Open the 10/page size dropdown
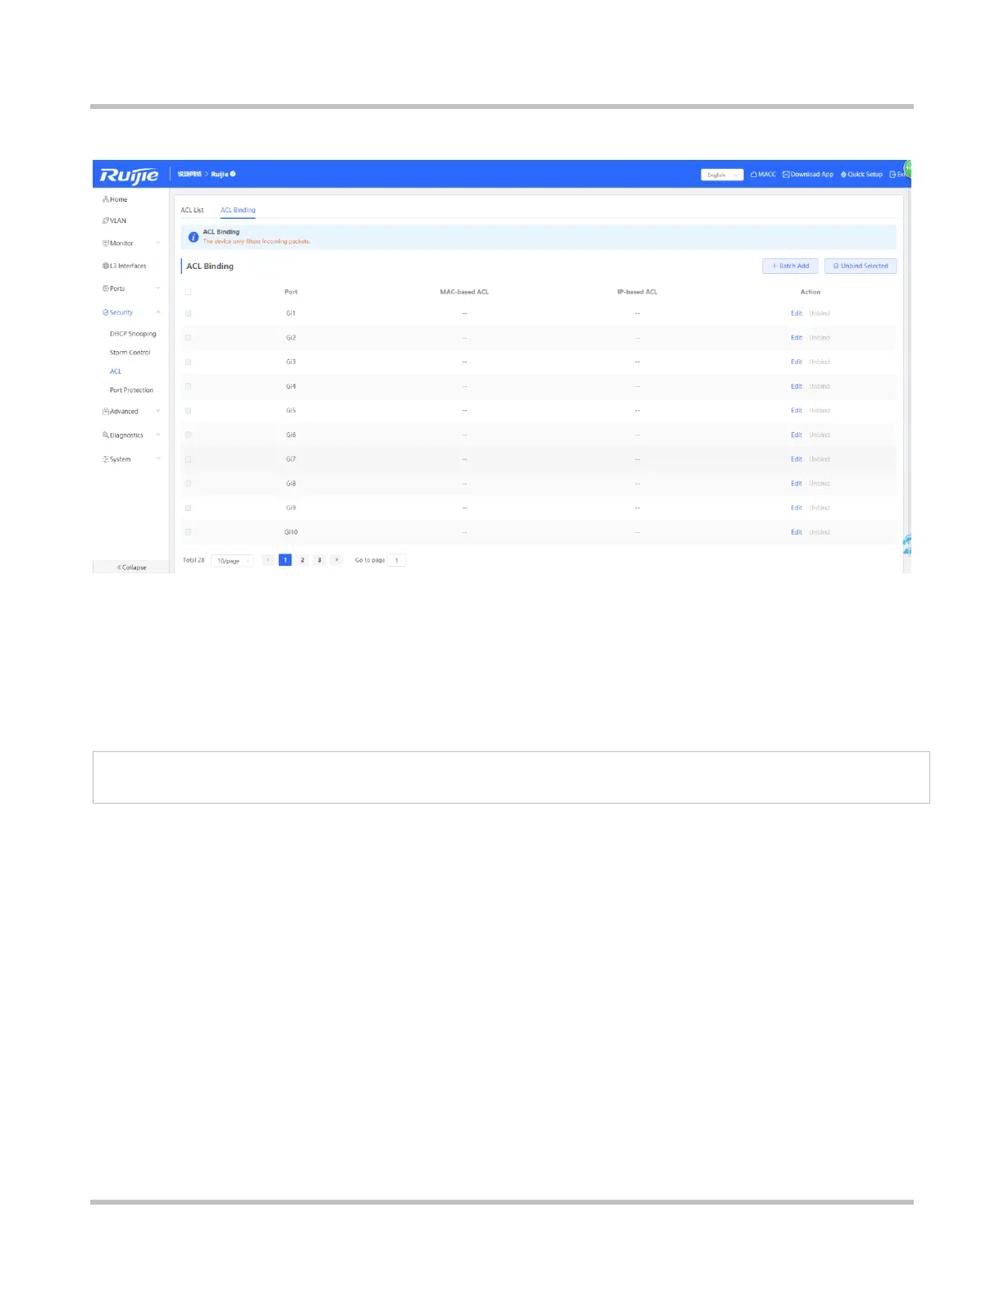Image resolution: width=1004 pixels, height=1299 pixels. pyautogui.click(x=232, y=561)
